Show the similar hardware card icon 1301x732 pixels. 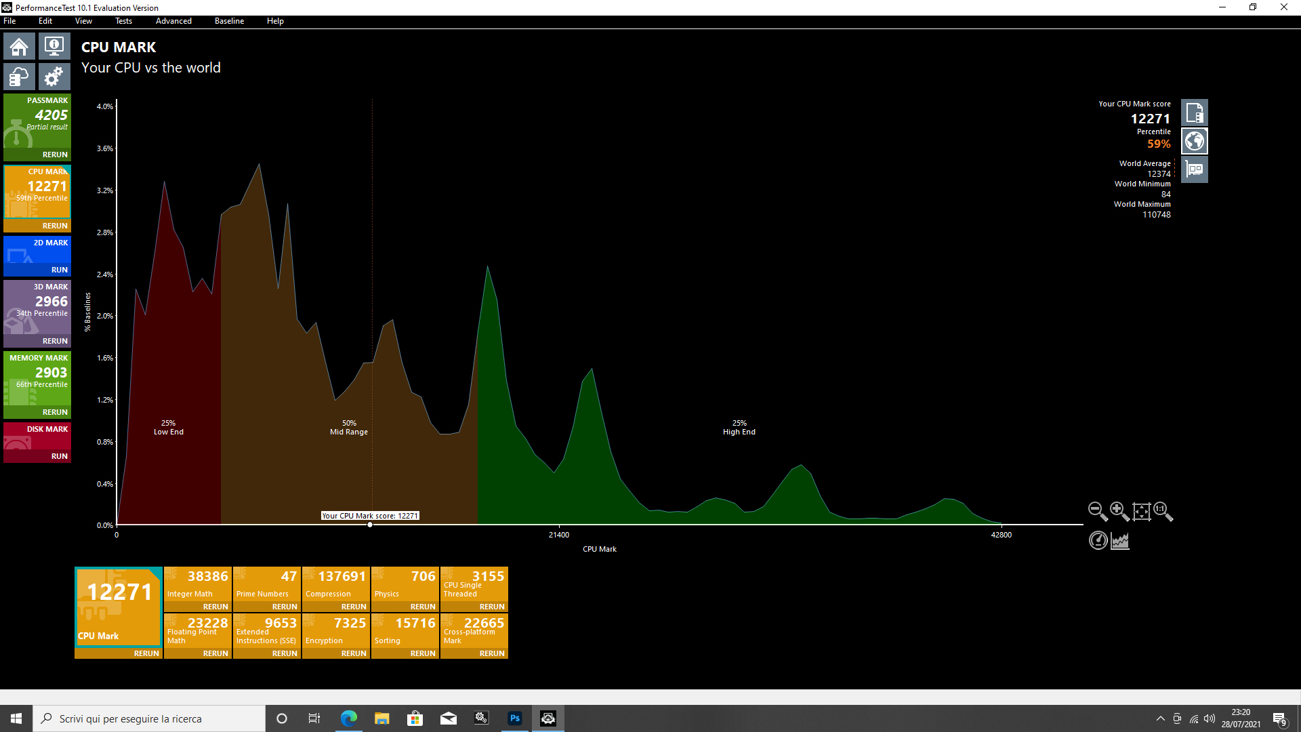(x=1195, y=169)
